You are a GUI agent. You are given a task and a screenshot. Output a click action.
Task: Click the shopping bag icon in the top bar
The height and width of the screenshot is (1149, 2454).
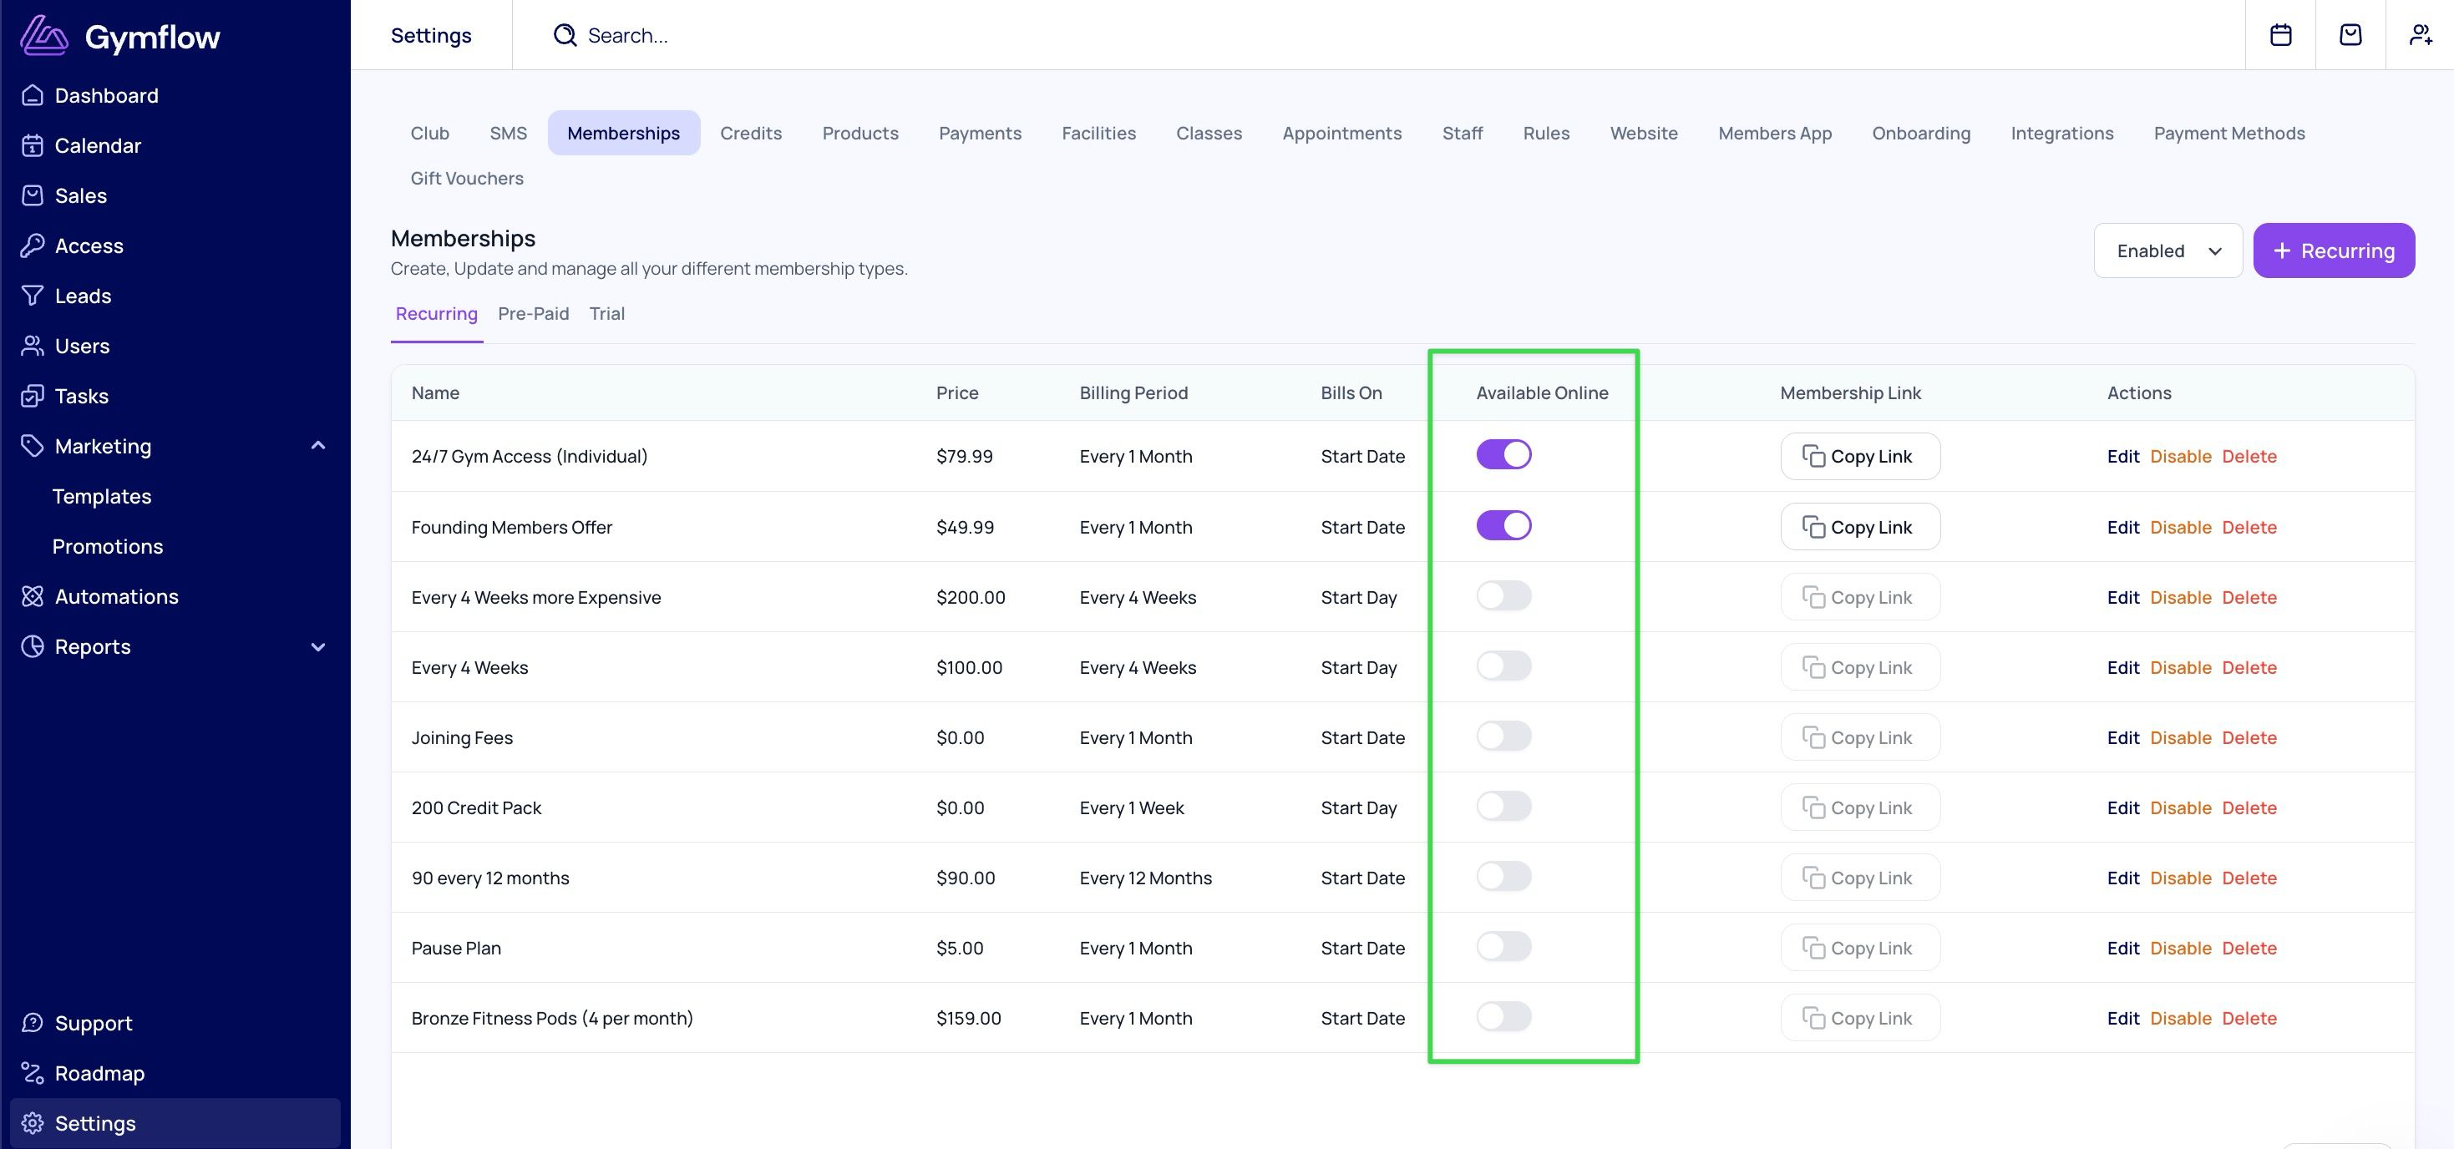click(x=2350, y=35)
